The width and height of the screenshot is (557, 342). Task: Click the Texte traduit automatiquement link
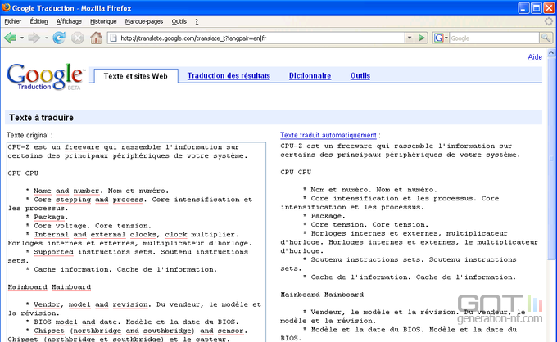point(328,135)
